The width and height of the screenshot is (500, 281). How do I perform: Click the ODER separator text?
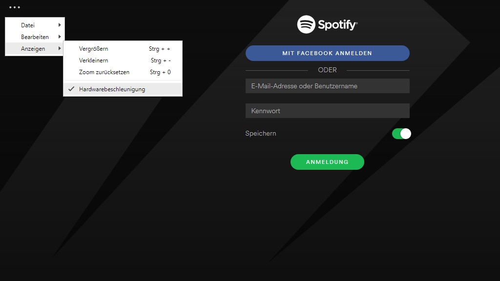click(327, 70)
